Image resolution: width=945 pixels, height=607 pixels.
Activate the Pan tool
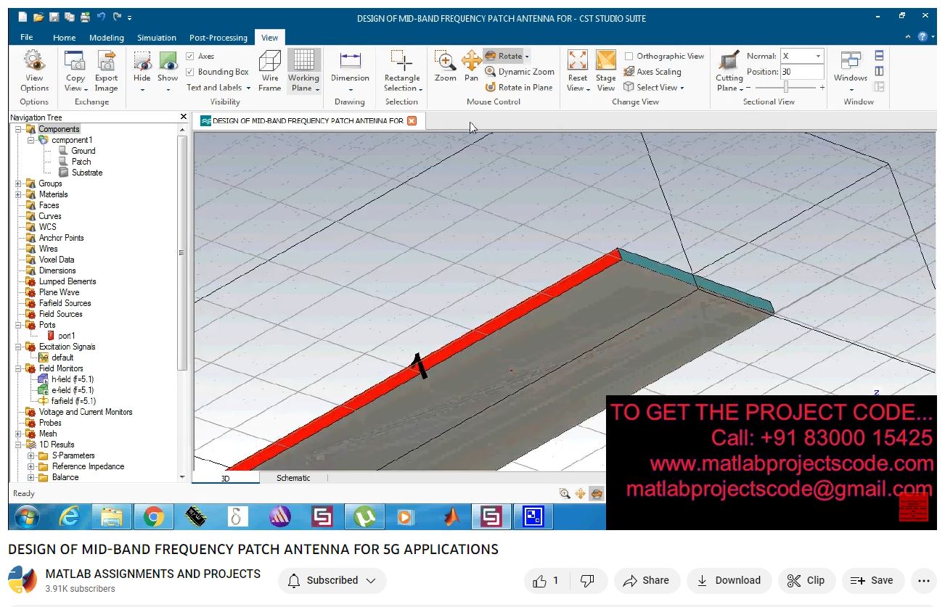pos(471,62)
